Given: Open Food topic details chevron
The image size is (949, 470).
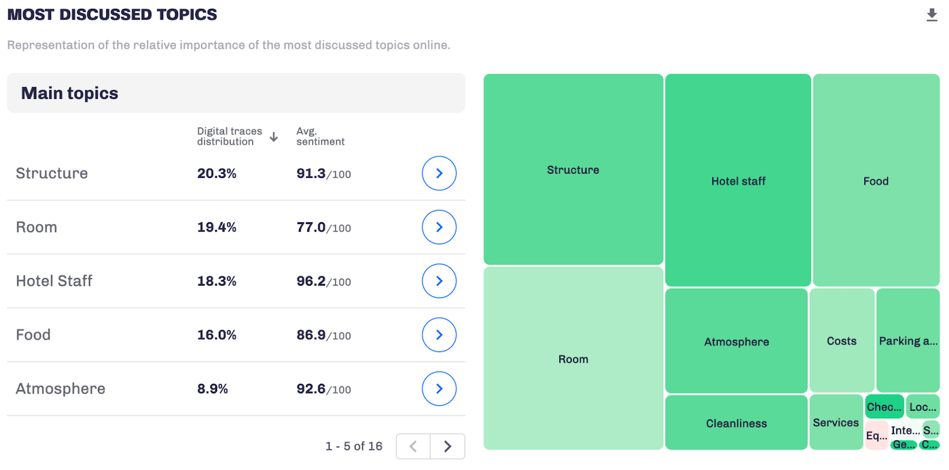Looking at the screenshot, I should point(439,335).
